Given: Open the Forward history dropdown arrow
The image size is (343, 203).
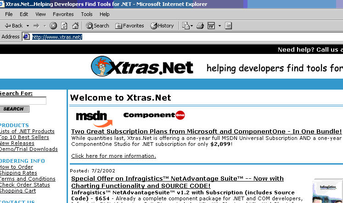Looking at the screenshot, I should [45, 26].
